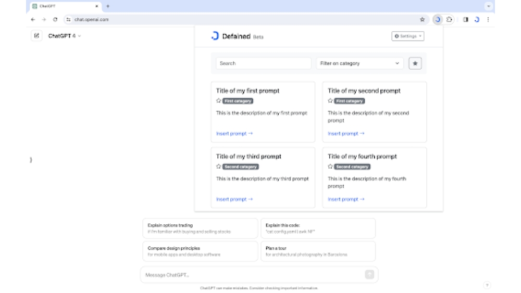Select the Plan a tour suggestion

(318, 251)
